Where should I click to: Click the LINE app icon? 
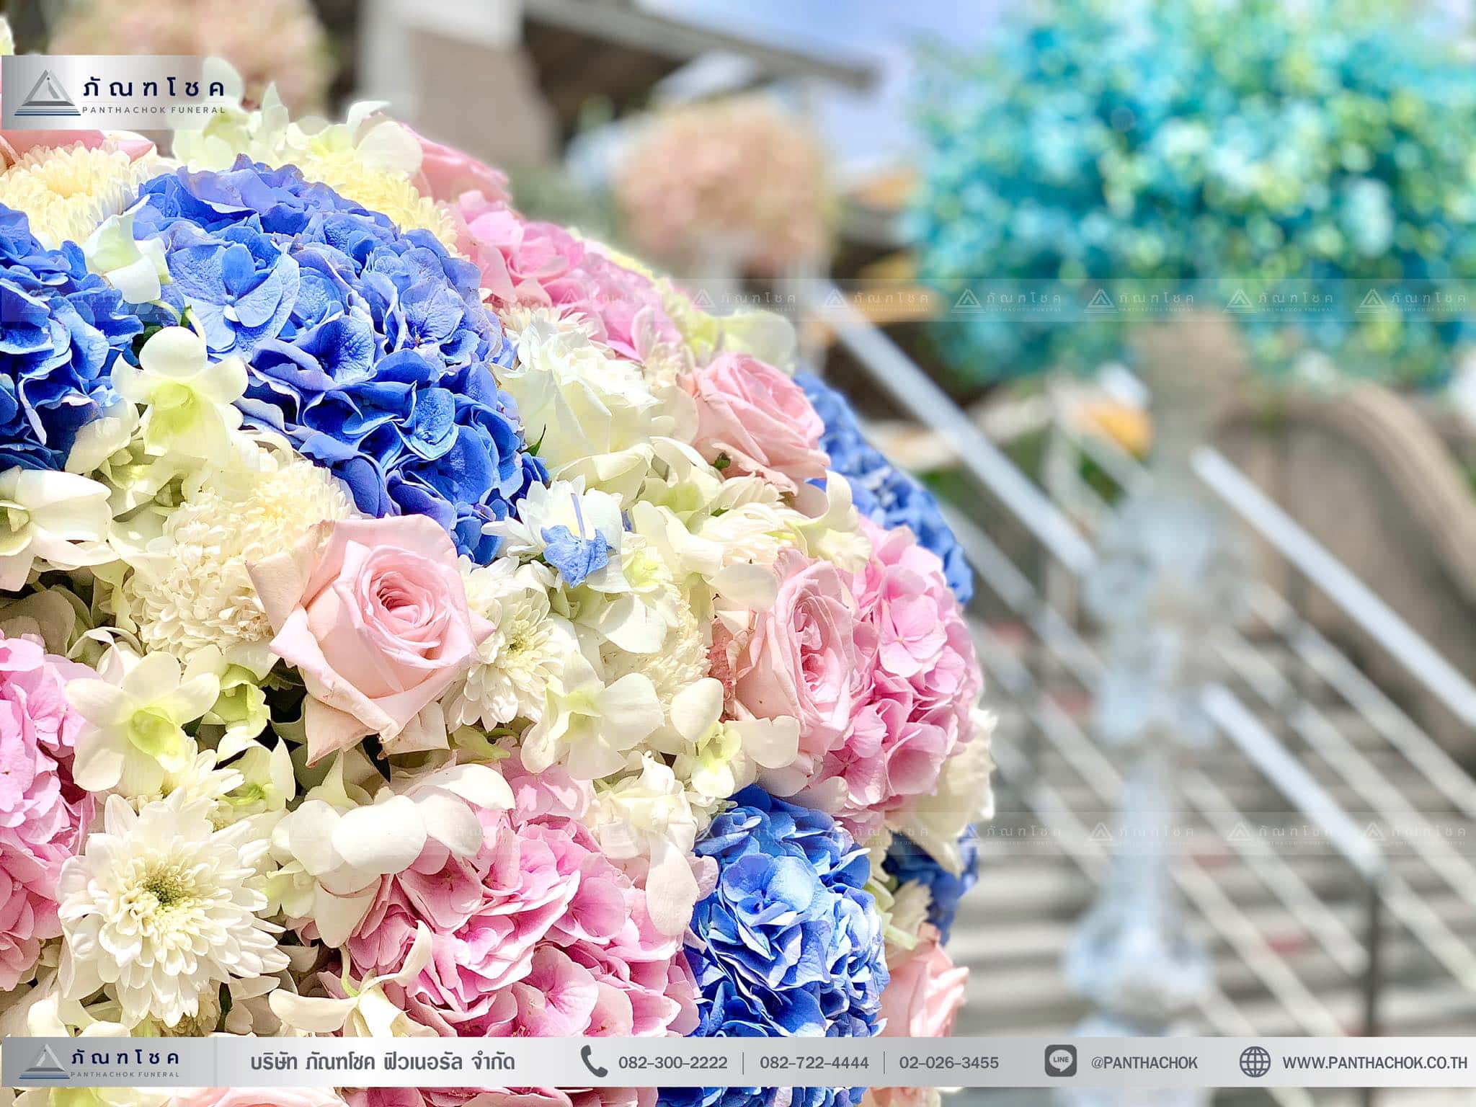(1060, 1062)
